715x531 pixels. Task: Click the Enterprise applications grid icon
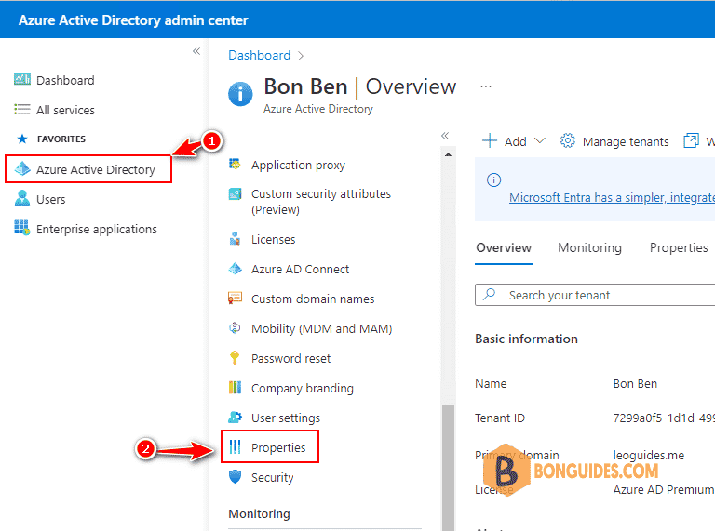(22, 227)
